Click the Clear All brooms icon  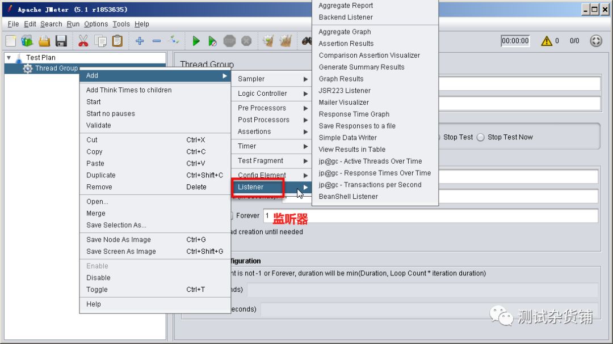click(x=285, y=41)
